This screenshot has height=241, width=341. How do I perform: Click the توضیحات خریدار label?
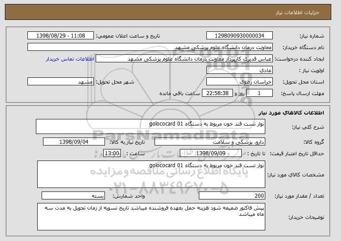(306, 217)
